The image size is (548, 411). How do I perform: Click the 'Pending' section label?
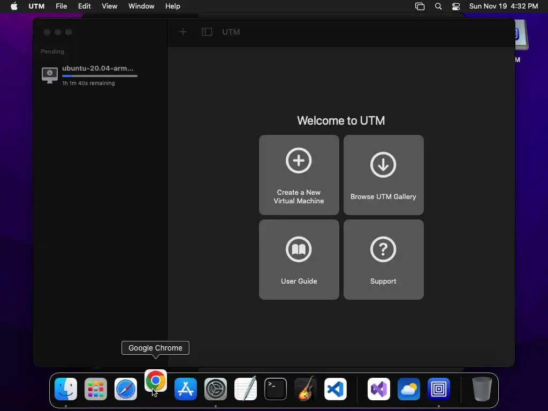[52, 51]
